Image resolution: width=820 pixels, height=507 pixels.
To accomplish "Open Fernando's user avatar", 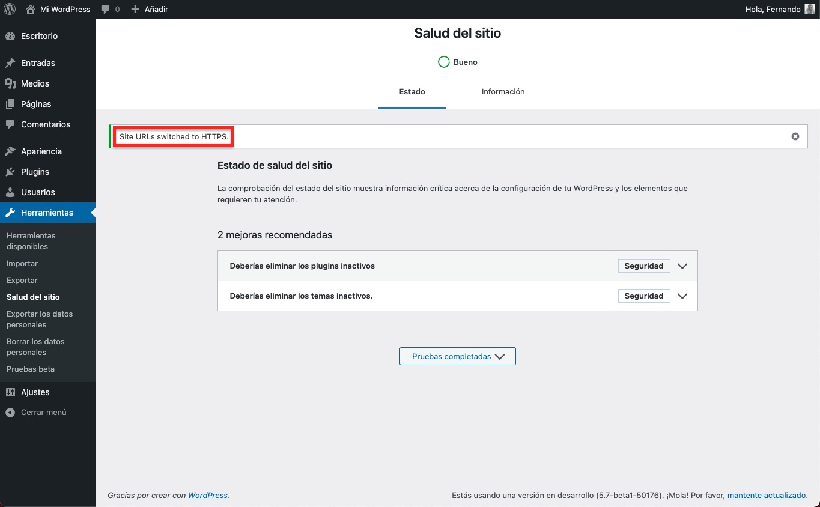I will tap(810, 9).
